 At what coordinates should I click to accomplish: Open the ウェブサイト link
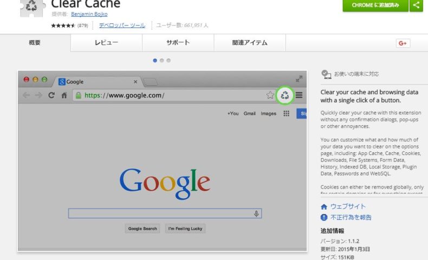point(348,206)
